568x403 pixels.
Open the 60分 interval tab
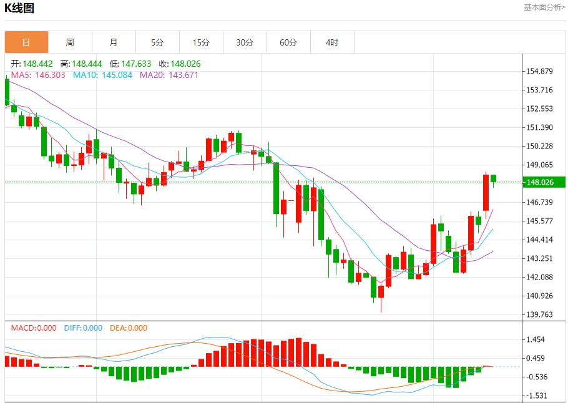[288, 42]
